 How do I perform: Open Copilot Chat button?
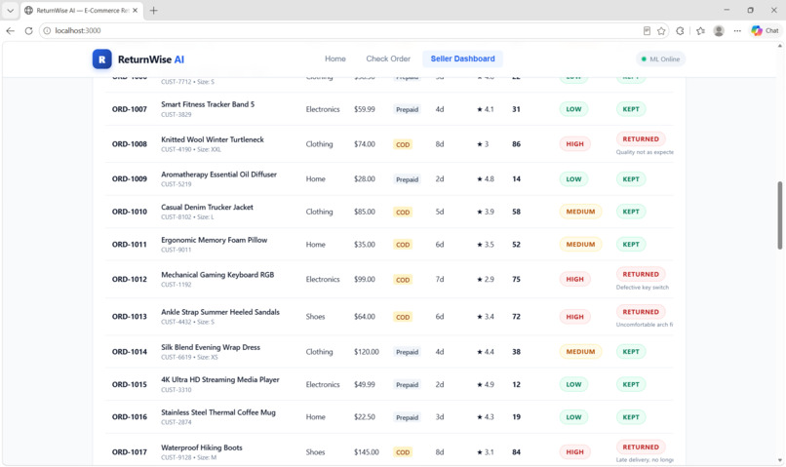pos(765,30)
